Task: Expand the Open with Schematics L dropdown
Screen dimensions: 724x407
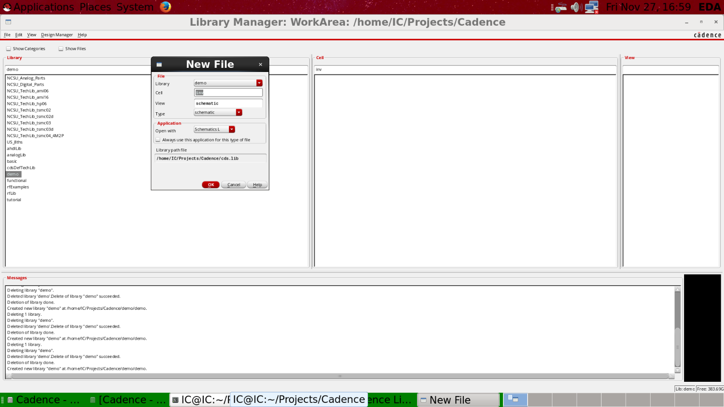Action: (x=232, y=129)
